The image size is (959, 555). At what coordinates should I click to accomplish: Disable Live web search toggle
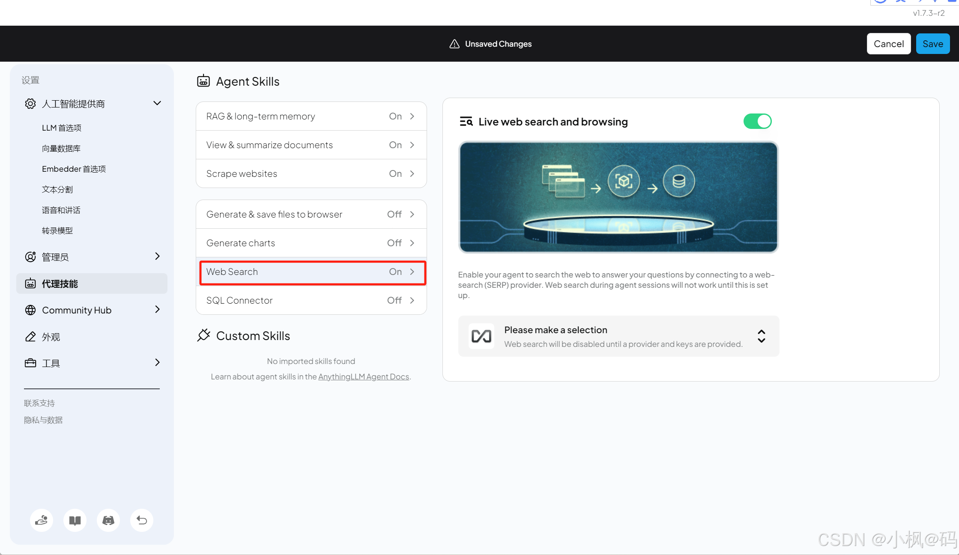point(757,122)
